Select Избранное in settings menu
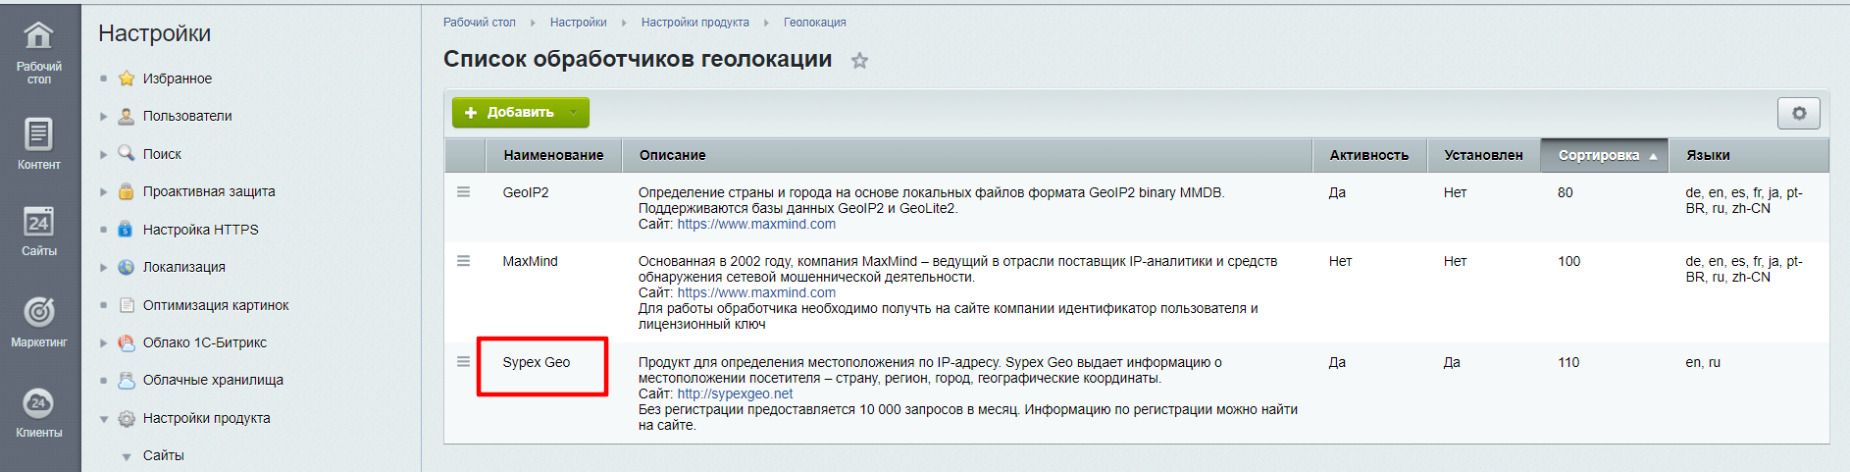 point(177,79)
